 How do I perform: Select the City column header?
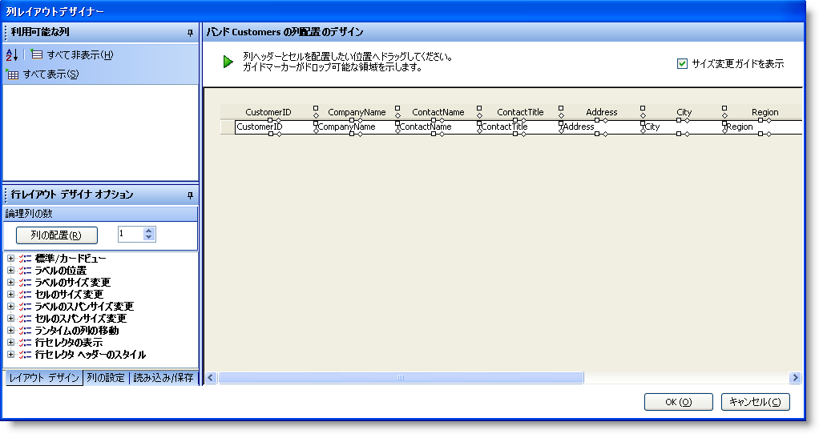[x=684, y=112]
